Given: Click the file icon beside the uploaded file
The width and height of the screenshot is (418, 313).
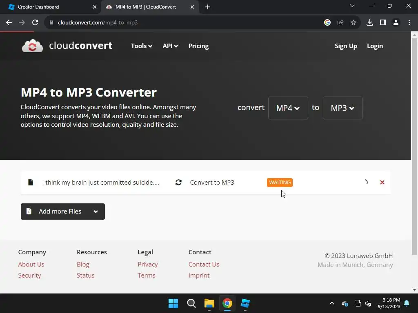Looking at the screenshot, I should (31, 182).
